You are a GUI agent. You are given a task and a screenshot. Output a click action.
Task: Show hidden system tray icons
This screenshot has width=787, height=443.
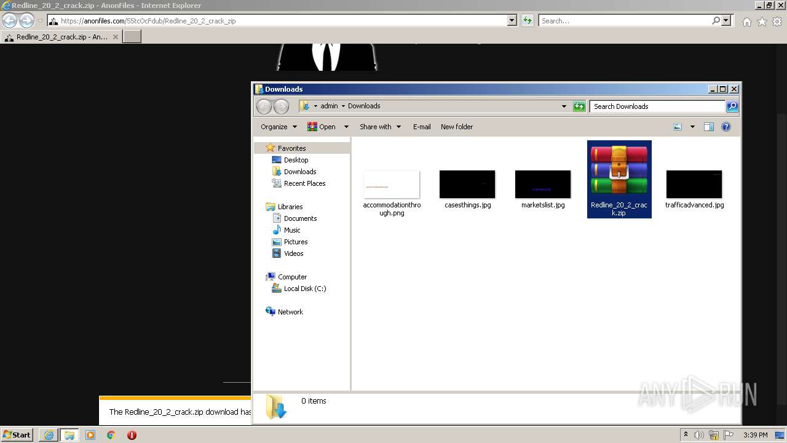pos(686,434)
